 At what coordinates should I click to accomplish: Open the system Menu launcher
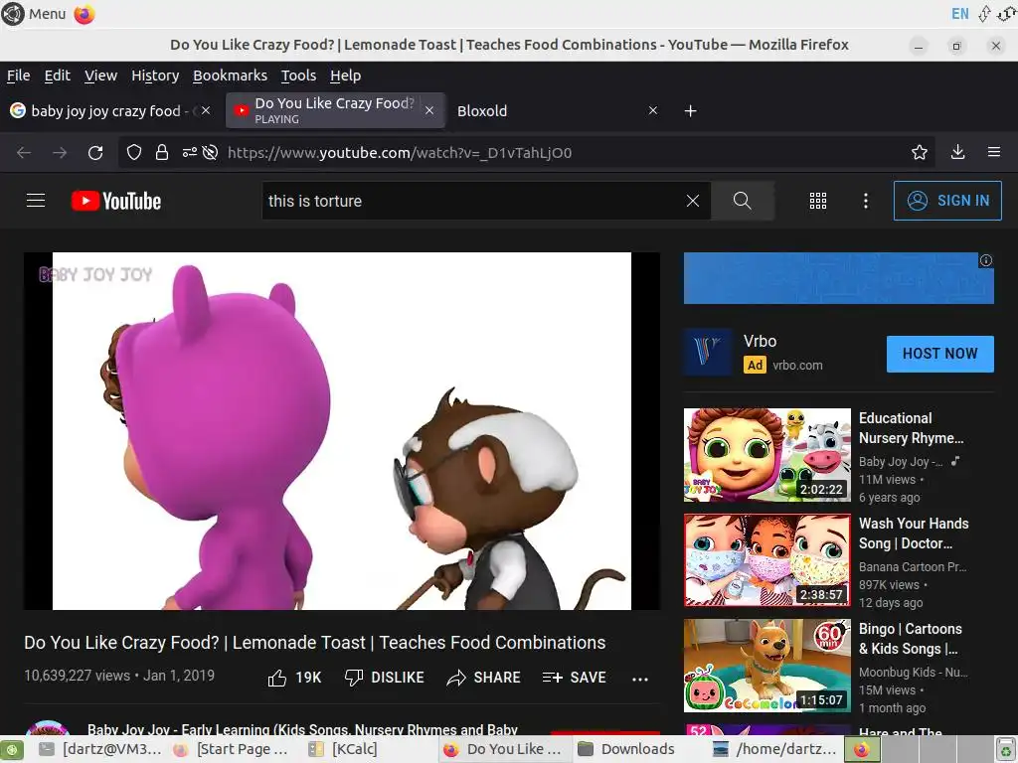[35, 14]
